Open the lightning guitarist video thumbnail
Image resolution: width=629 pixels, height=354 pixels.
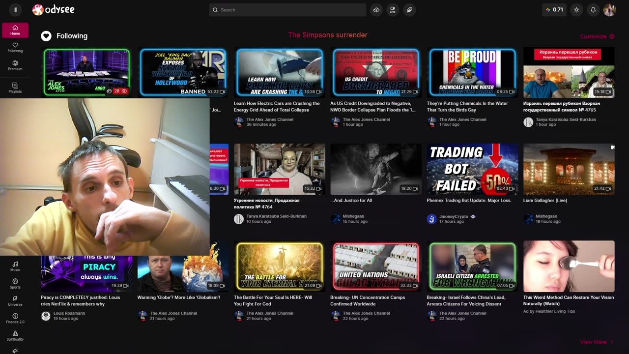[x=376, y=169]
